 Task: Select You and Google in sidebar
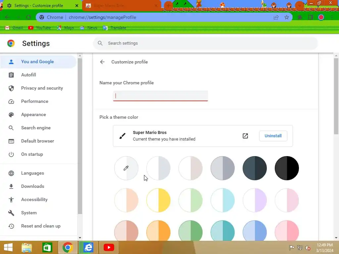(38, 62)
